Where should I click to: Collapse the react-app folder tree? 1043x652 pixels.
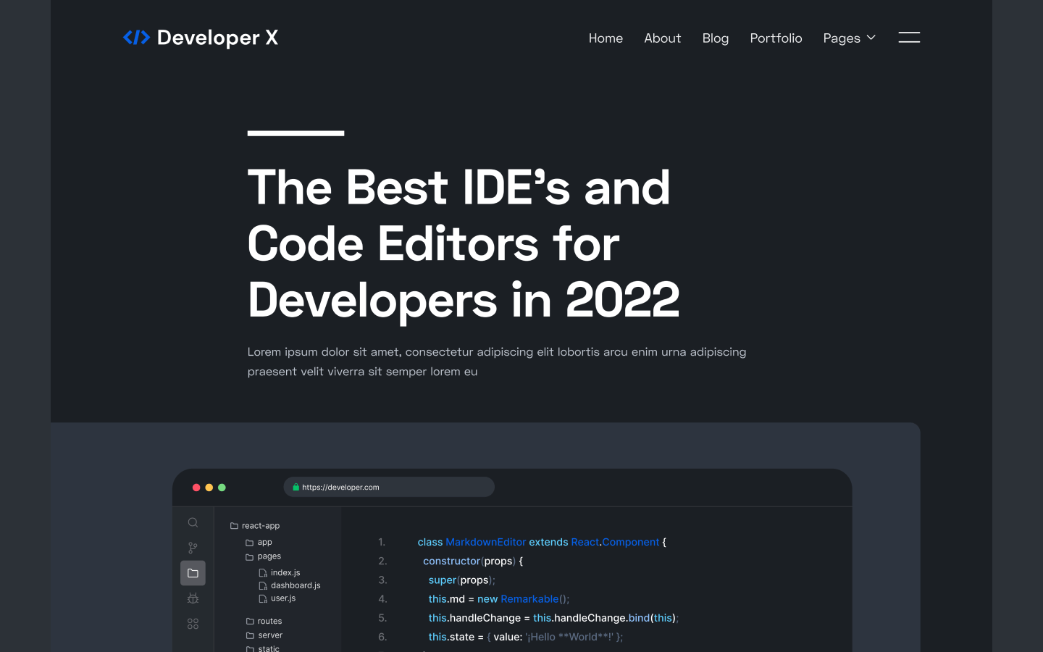(x=233, y=525)
